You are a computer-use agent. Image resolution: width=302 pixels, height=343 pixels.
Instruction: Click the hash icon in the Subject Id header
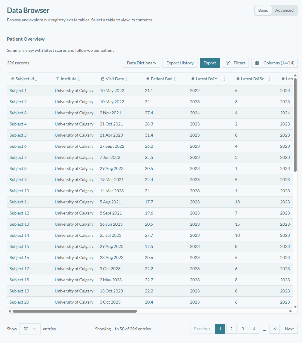pos(12,79)
